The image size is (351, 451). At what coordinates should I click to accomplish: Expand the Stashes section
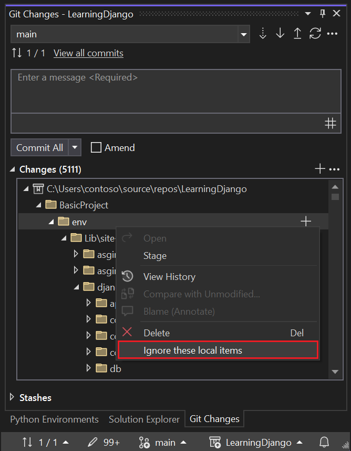tap(12, 397)
